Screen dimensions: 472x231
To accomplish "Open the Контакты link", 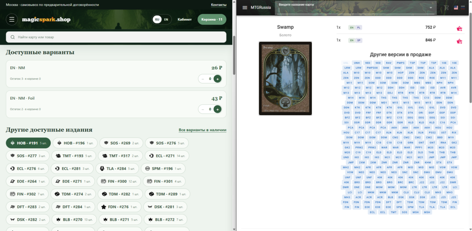I will (x=219, y=5).
